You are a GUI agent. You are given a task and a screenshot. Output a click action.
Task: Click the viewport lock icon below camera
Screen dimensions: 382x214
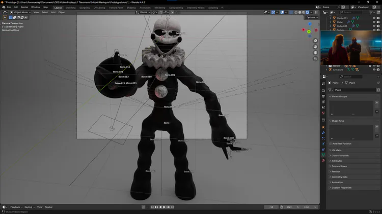point(315,59)
